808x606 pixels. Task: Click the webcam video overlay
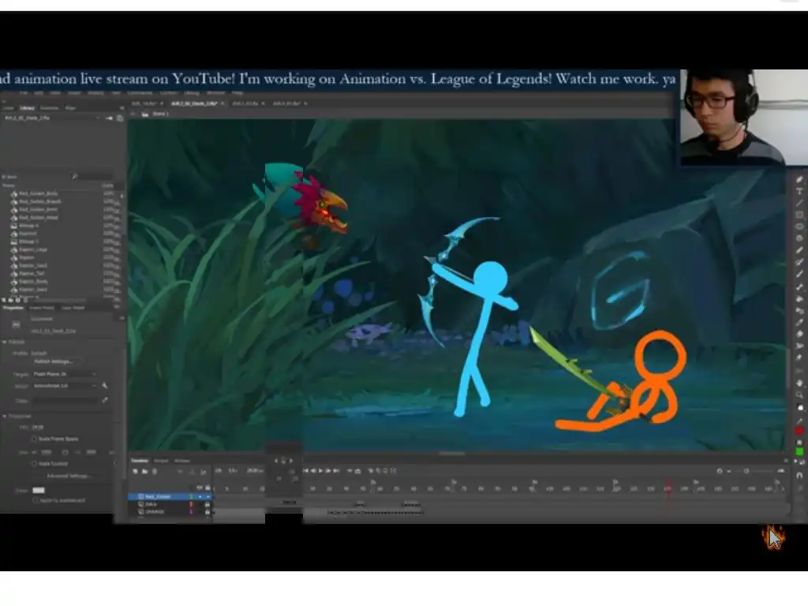pyautogui.click(x=743, y=118)
